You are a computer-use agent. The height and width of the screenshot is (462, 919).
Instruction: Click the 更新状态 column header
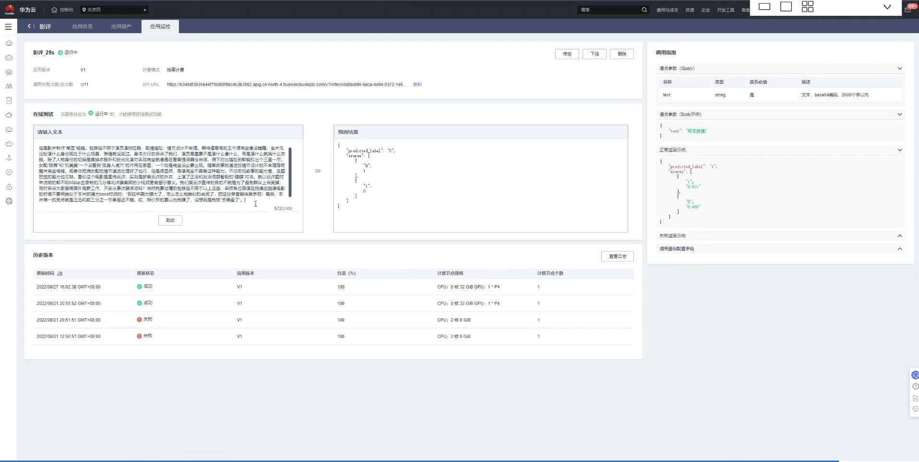click(145, 273)
